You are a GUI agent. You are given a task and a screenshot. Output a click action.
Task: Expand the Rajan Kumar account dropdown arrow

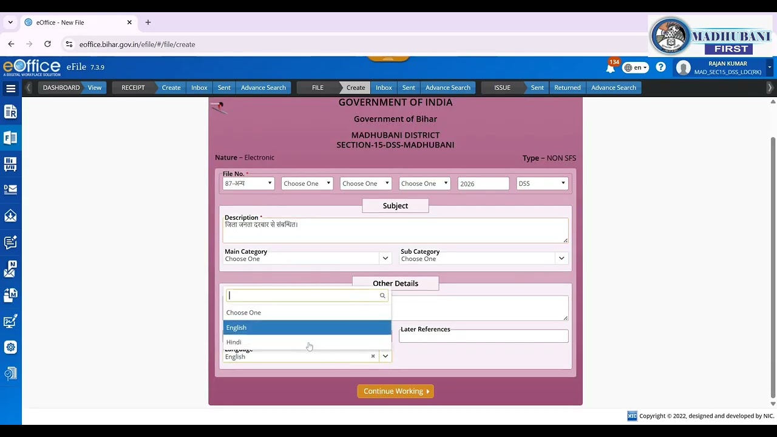(770, 67)
